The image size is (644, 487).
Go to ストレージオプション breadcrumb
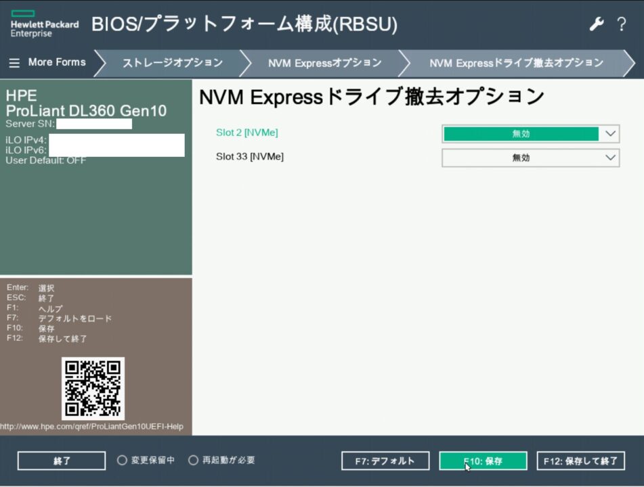[x=173, y=63]
